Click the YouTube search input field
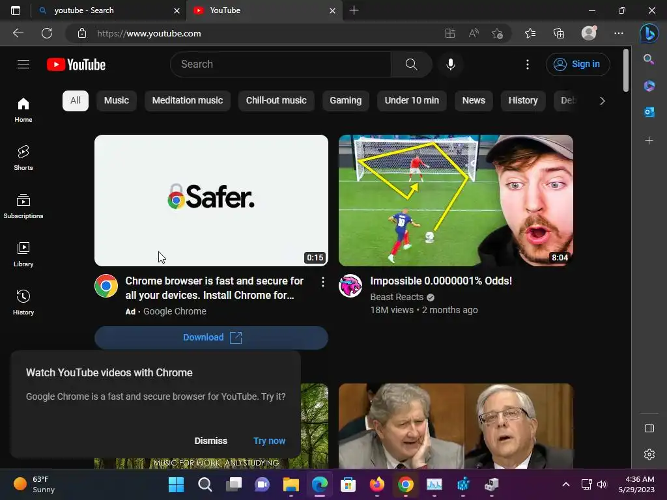 click(281, 64)
